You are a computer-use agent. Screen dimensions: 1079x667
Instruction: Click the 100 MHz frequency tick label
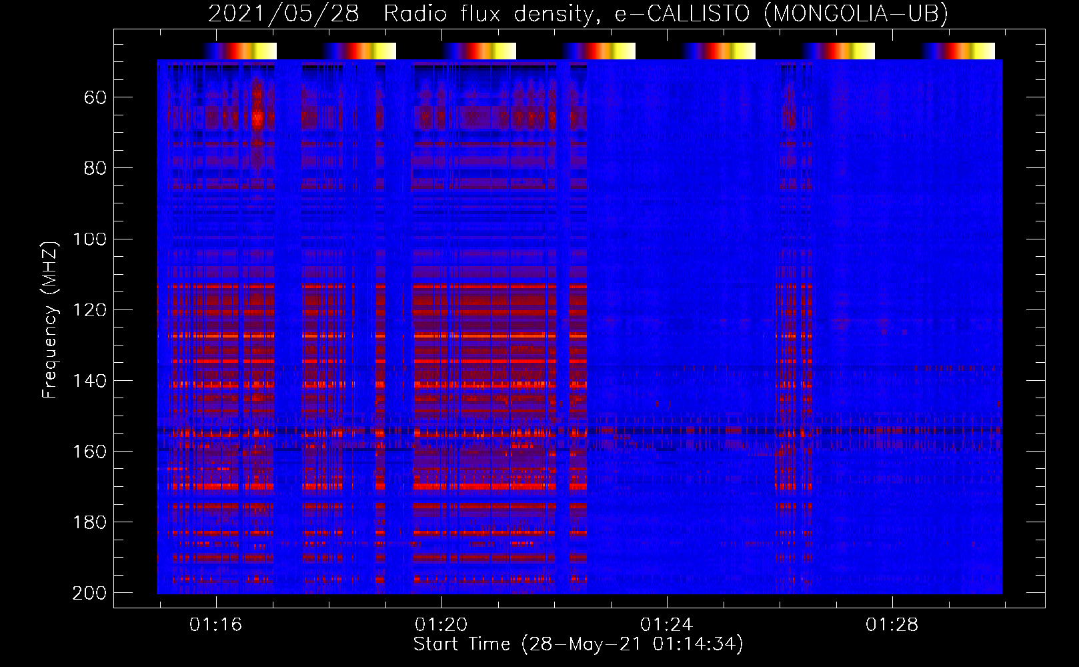[89, 239]
